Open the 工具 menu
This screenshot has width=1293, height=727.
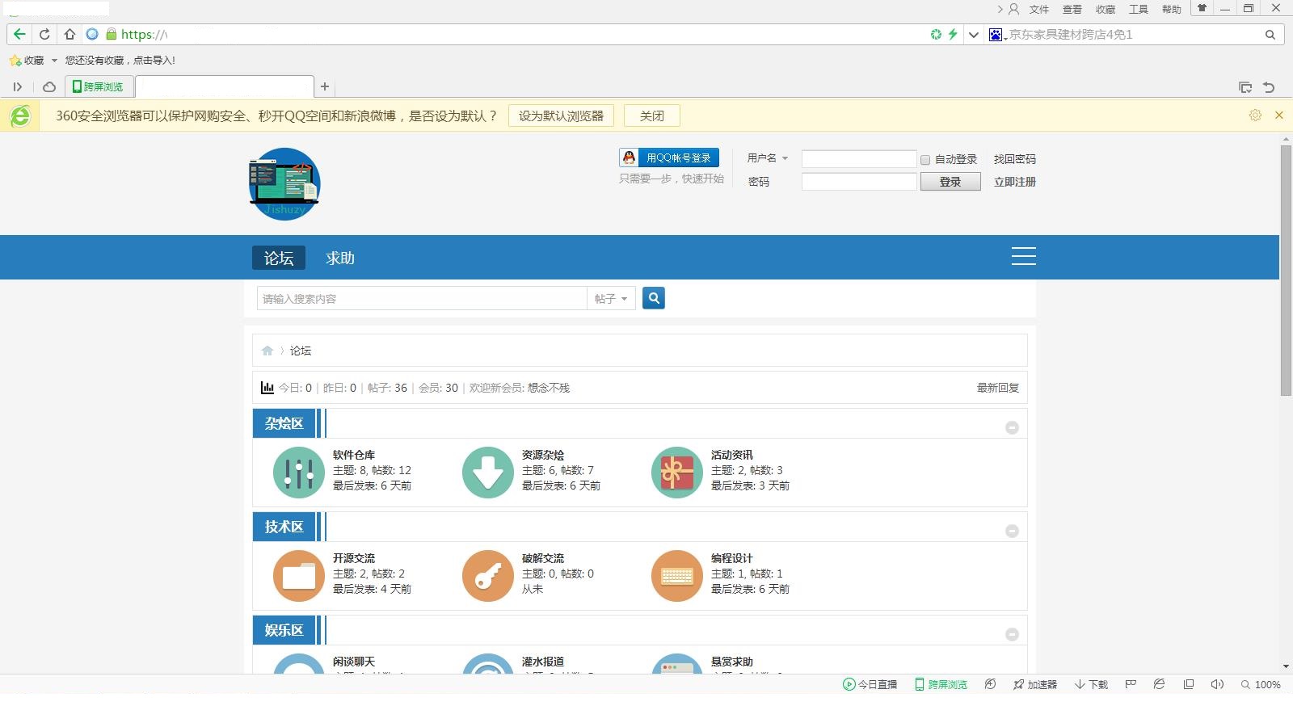[x=1139, y=9]
